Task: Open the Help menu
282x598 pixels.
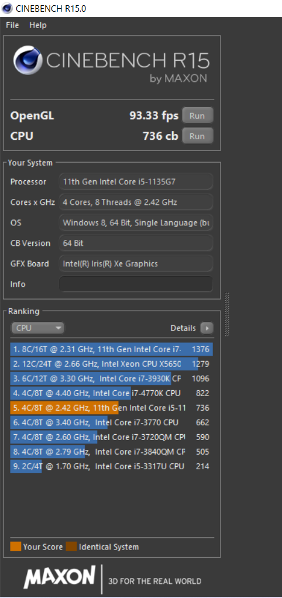Action: [x=37, y=26]
